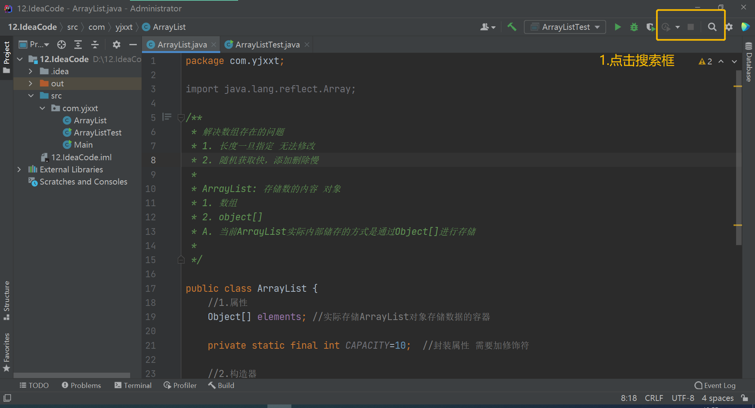
Task: Open the Profiler tool window tab
Action: [x=180, y=386]
